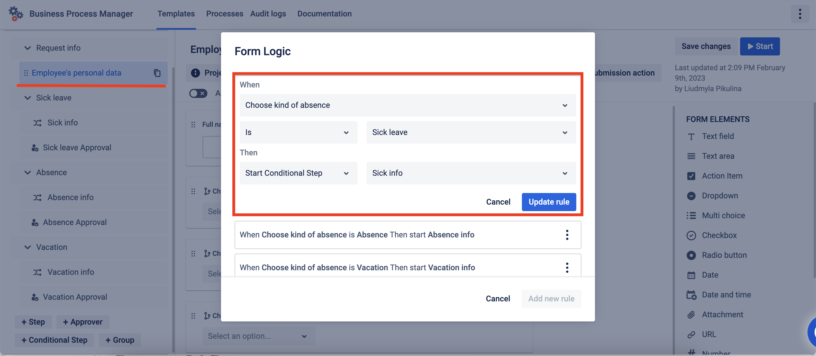Open the Audit logs tab

pos(268,14)
